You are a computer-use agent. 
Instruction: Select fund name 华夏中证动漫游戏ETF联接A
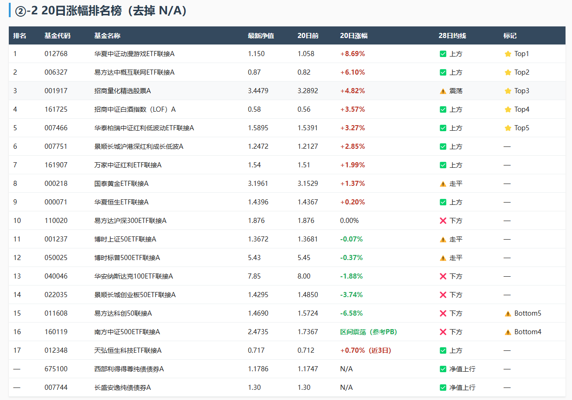[134, 54]
